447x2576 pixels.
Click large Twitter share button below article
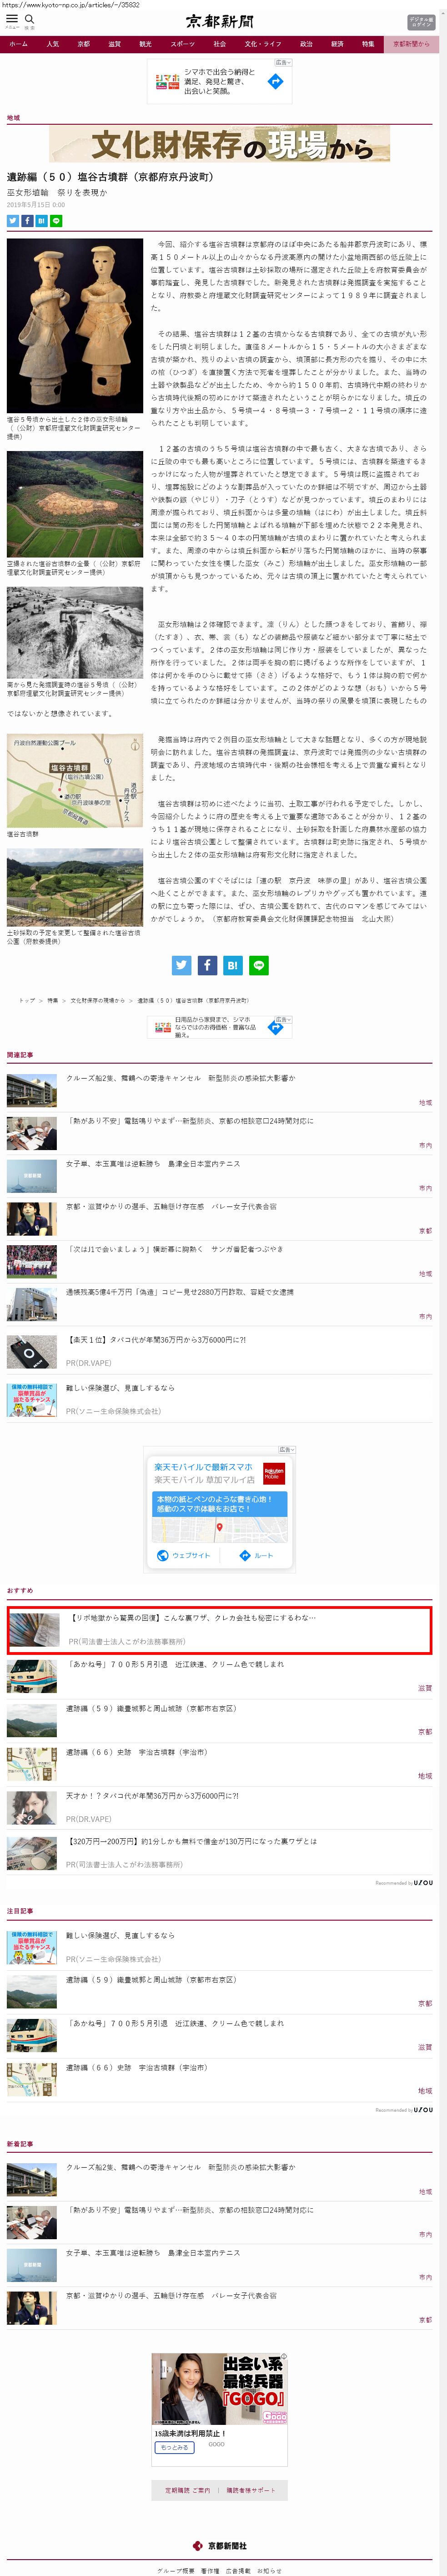tap(181, 965)
